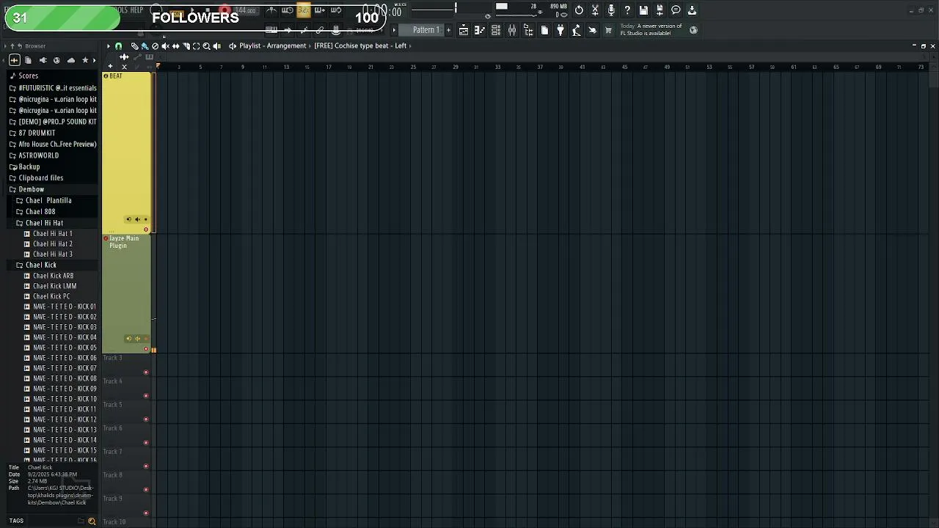
Task: Toggle mute dot on Track 4
Action: (x=146, y=396)
